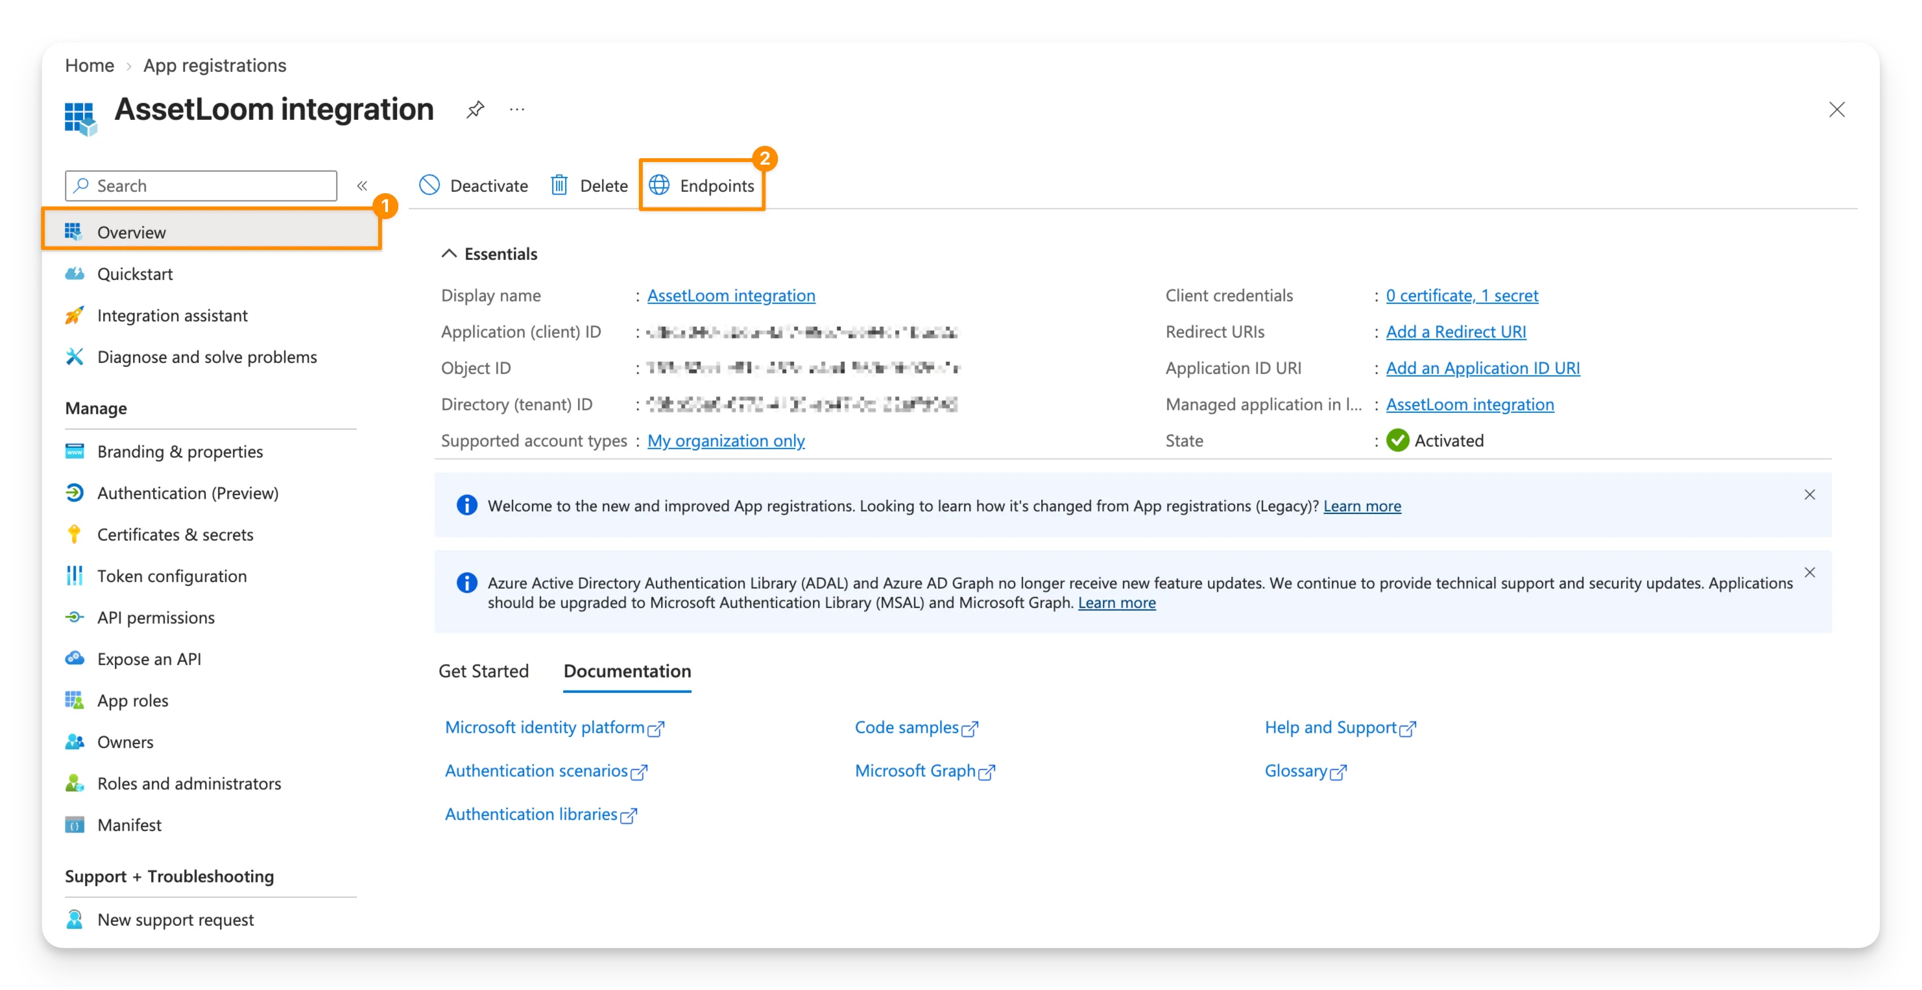Select the Documentation tab
The height and width of the screenshot is (990, 1922).
pos(627,671)
